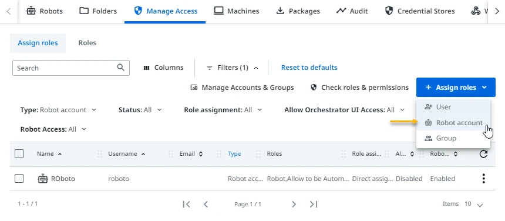Open the Audit tab
Image resolution: width=505 pixels, height=221 pixels.
352,11
